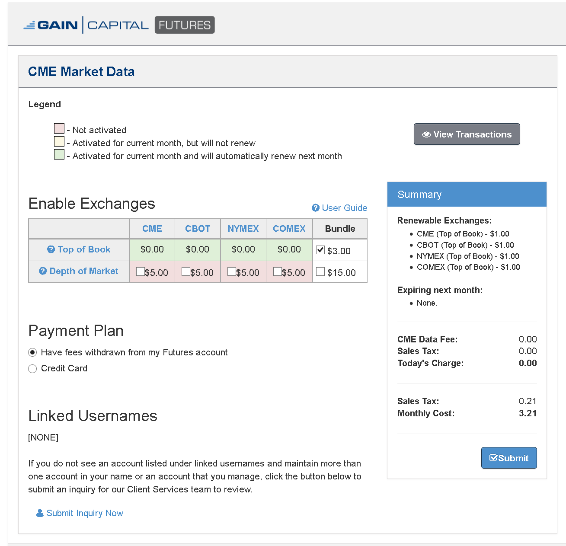The image size is (566, 546).
Task: Click the Today's Charge value 0.00
Action: point(528,363)
